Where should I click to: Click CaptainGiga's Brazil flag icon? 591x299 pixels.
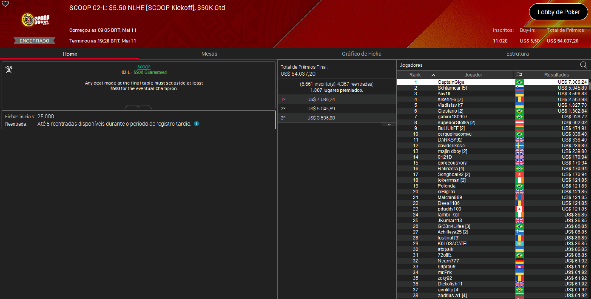point(519,82)
